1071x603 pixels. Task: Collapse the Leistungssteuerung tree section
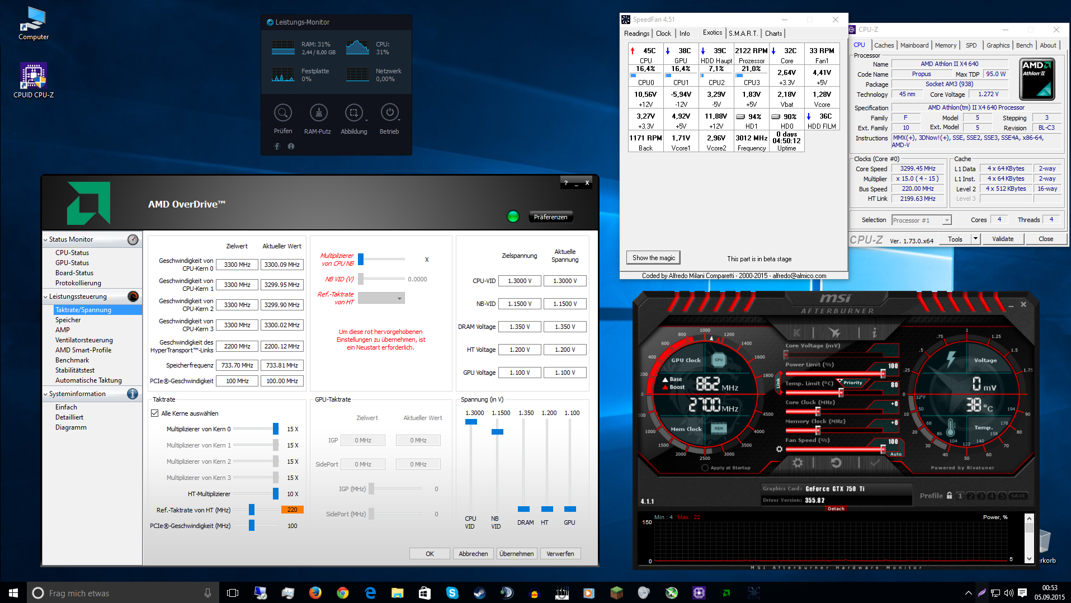coord(45,296)
